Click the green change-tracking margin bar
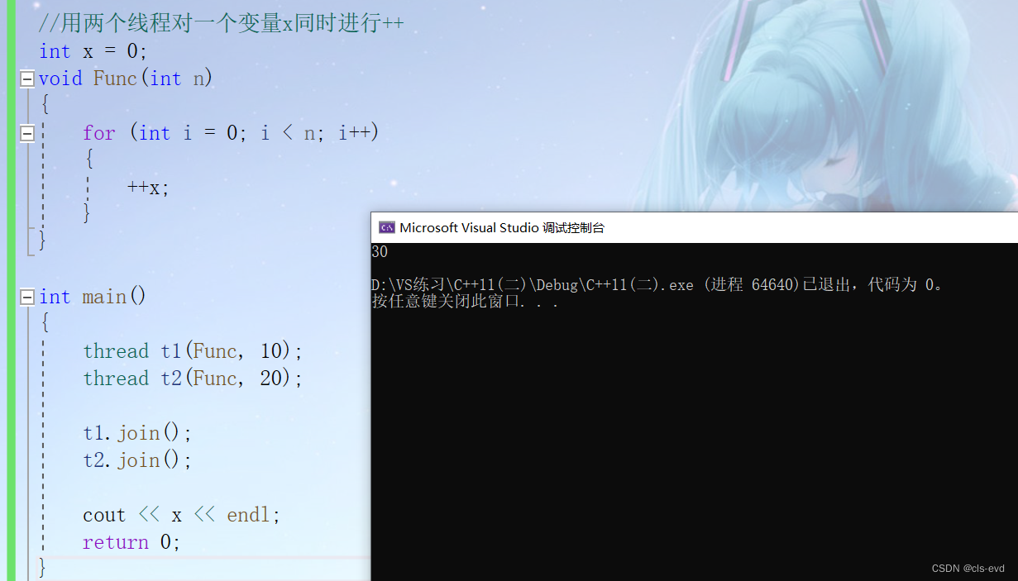 point(11,290)
